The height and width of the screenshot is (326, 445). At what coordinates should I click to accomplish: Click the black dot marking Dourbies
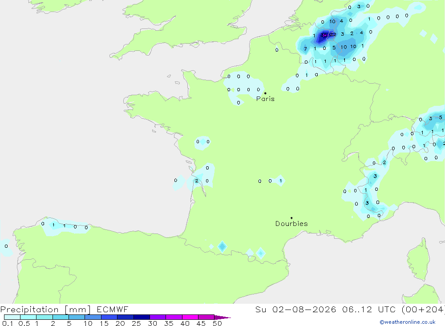pos(291,218)
